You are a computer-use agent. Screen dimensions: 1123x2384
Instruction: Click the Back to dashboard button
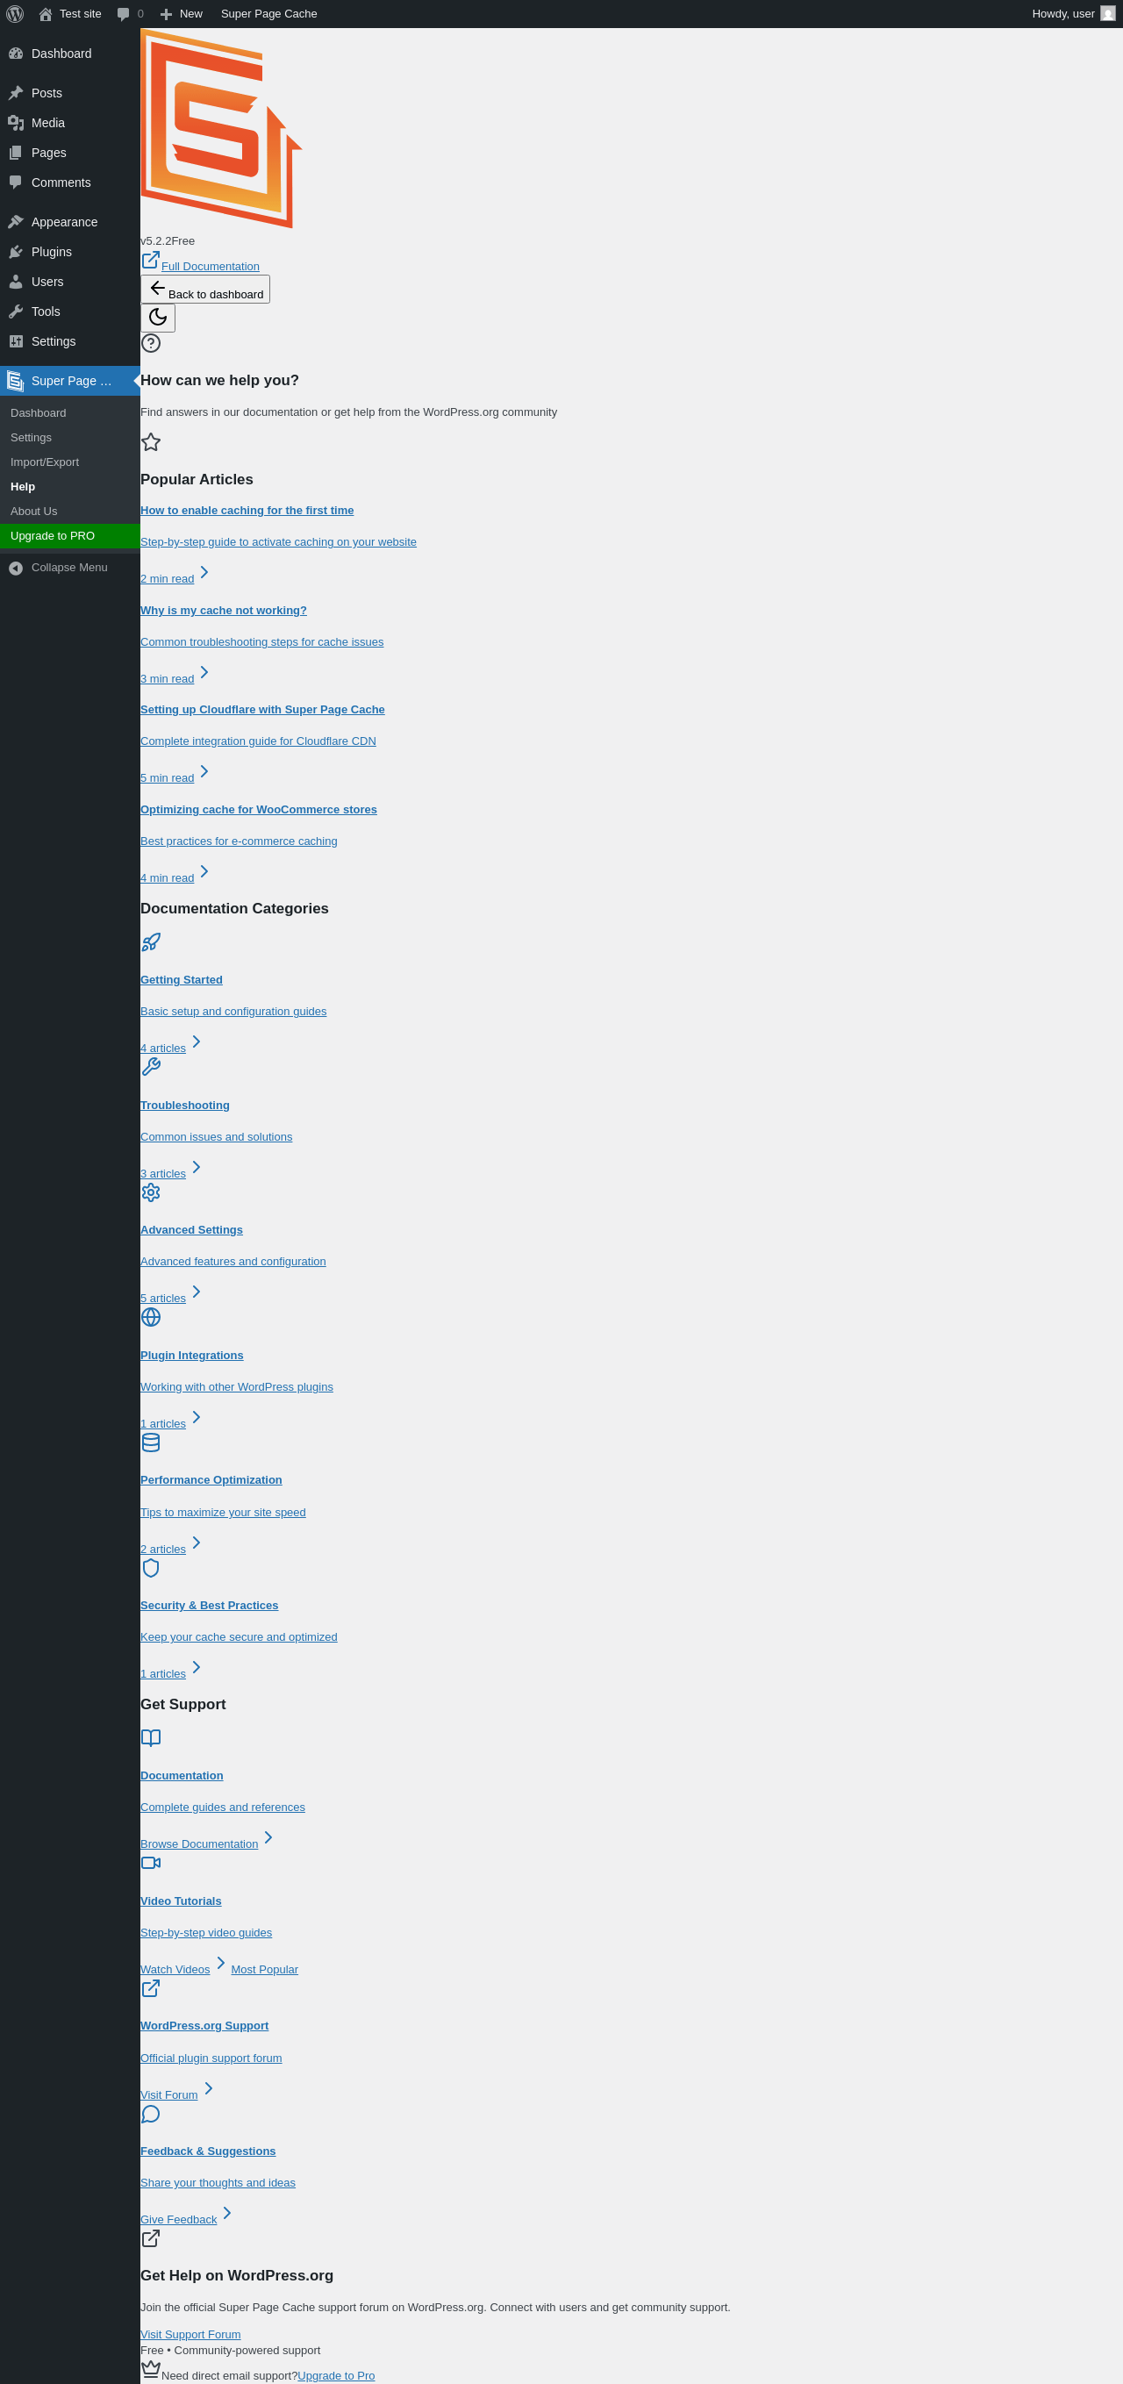click(x=205, y=289)
